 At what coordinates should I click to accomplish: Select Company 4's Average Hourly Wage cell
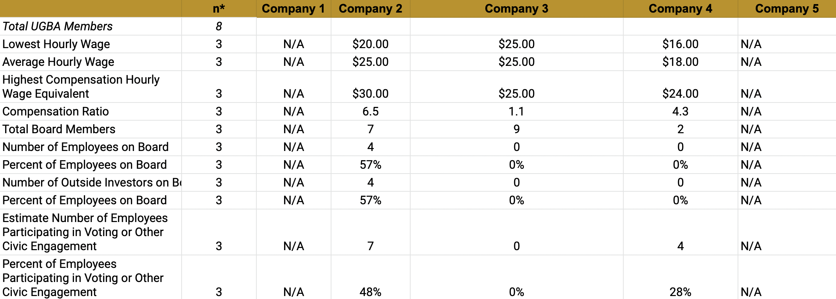click(680, 62)
